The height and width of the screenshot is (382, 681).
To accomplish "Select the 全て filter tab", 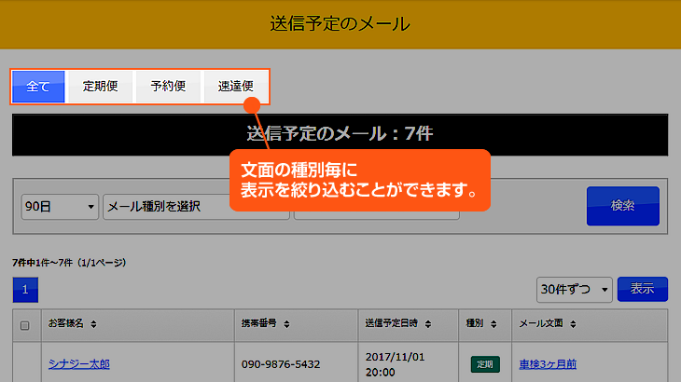I will (x=38, y=87).
